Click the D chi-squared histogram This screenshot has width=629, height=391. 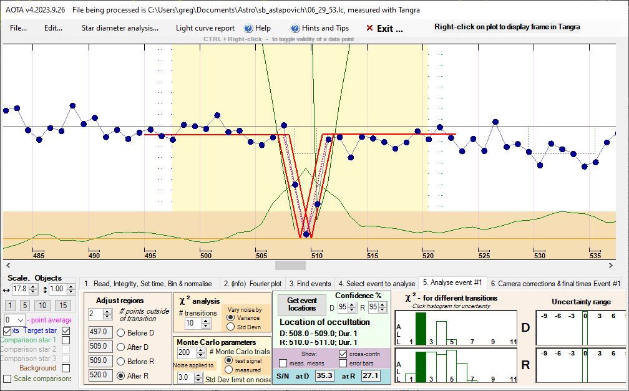456,328
